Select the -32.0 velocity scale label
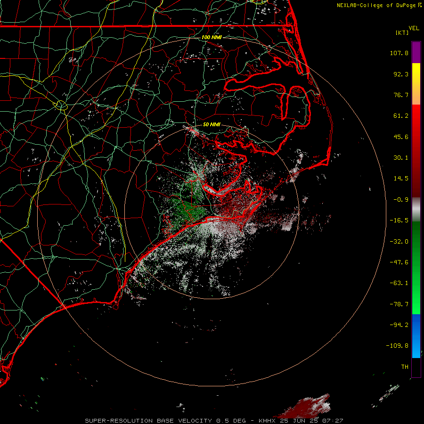The width and height of the screenshot is (424, 424). click(399, 242)
